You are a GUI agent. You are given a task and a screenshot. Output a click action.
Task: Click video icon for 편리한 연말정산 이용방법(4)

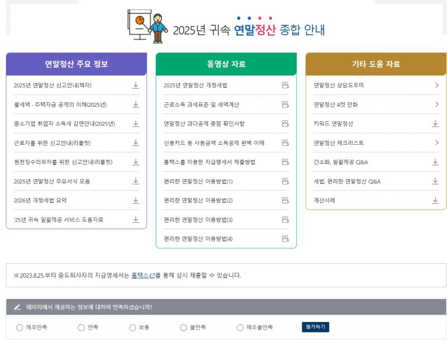pyautogui.click(x=285, y=239)
